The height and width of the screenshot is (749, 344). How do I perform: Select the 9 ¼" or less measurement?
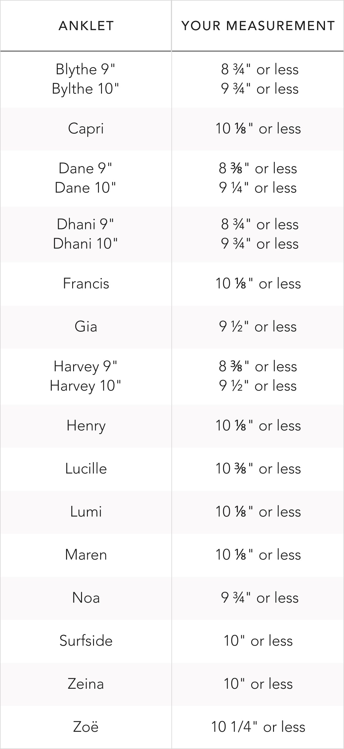tap(258, 188)
